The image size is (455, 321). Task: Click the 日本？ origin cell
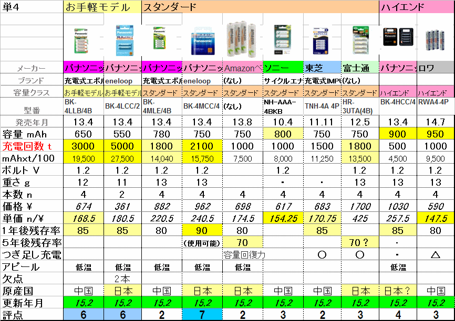pyautogui.click(x=398, y=291)
